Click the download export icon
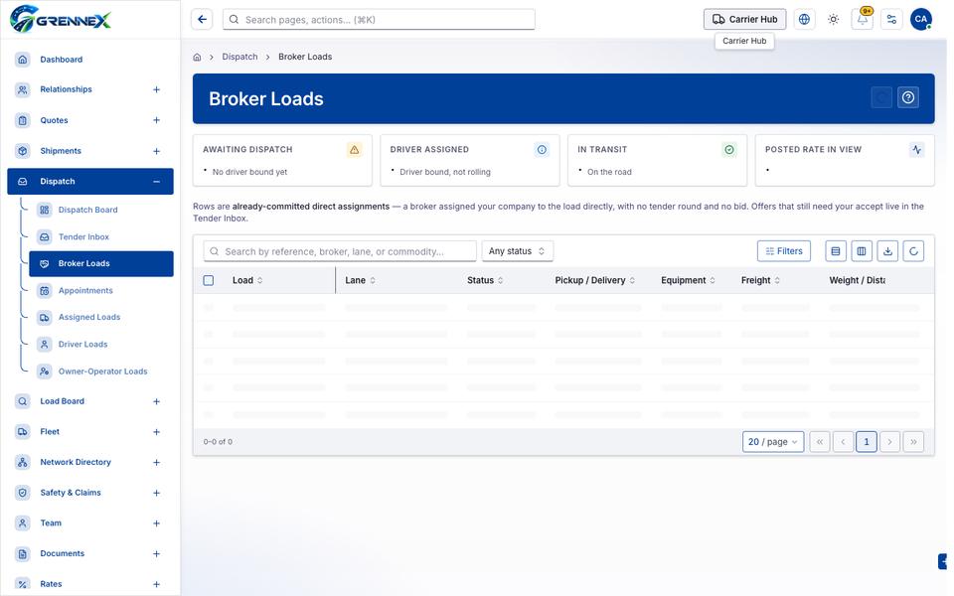Image resolution: width=954 pixels, height=596 pixels. (x=887, y=251)
